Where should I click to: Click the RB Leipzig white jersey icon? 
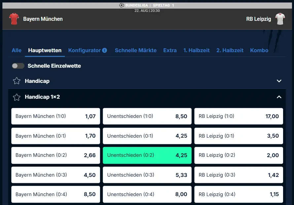click(x=280, y=19)
